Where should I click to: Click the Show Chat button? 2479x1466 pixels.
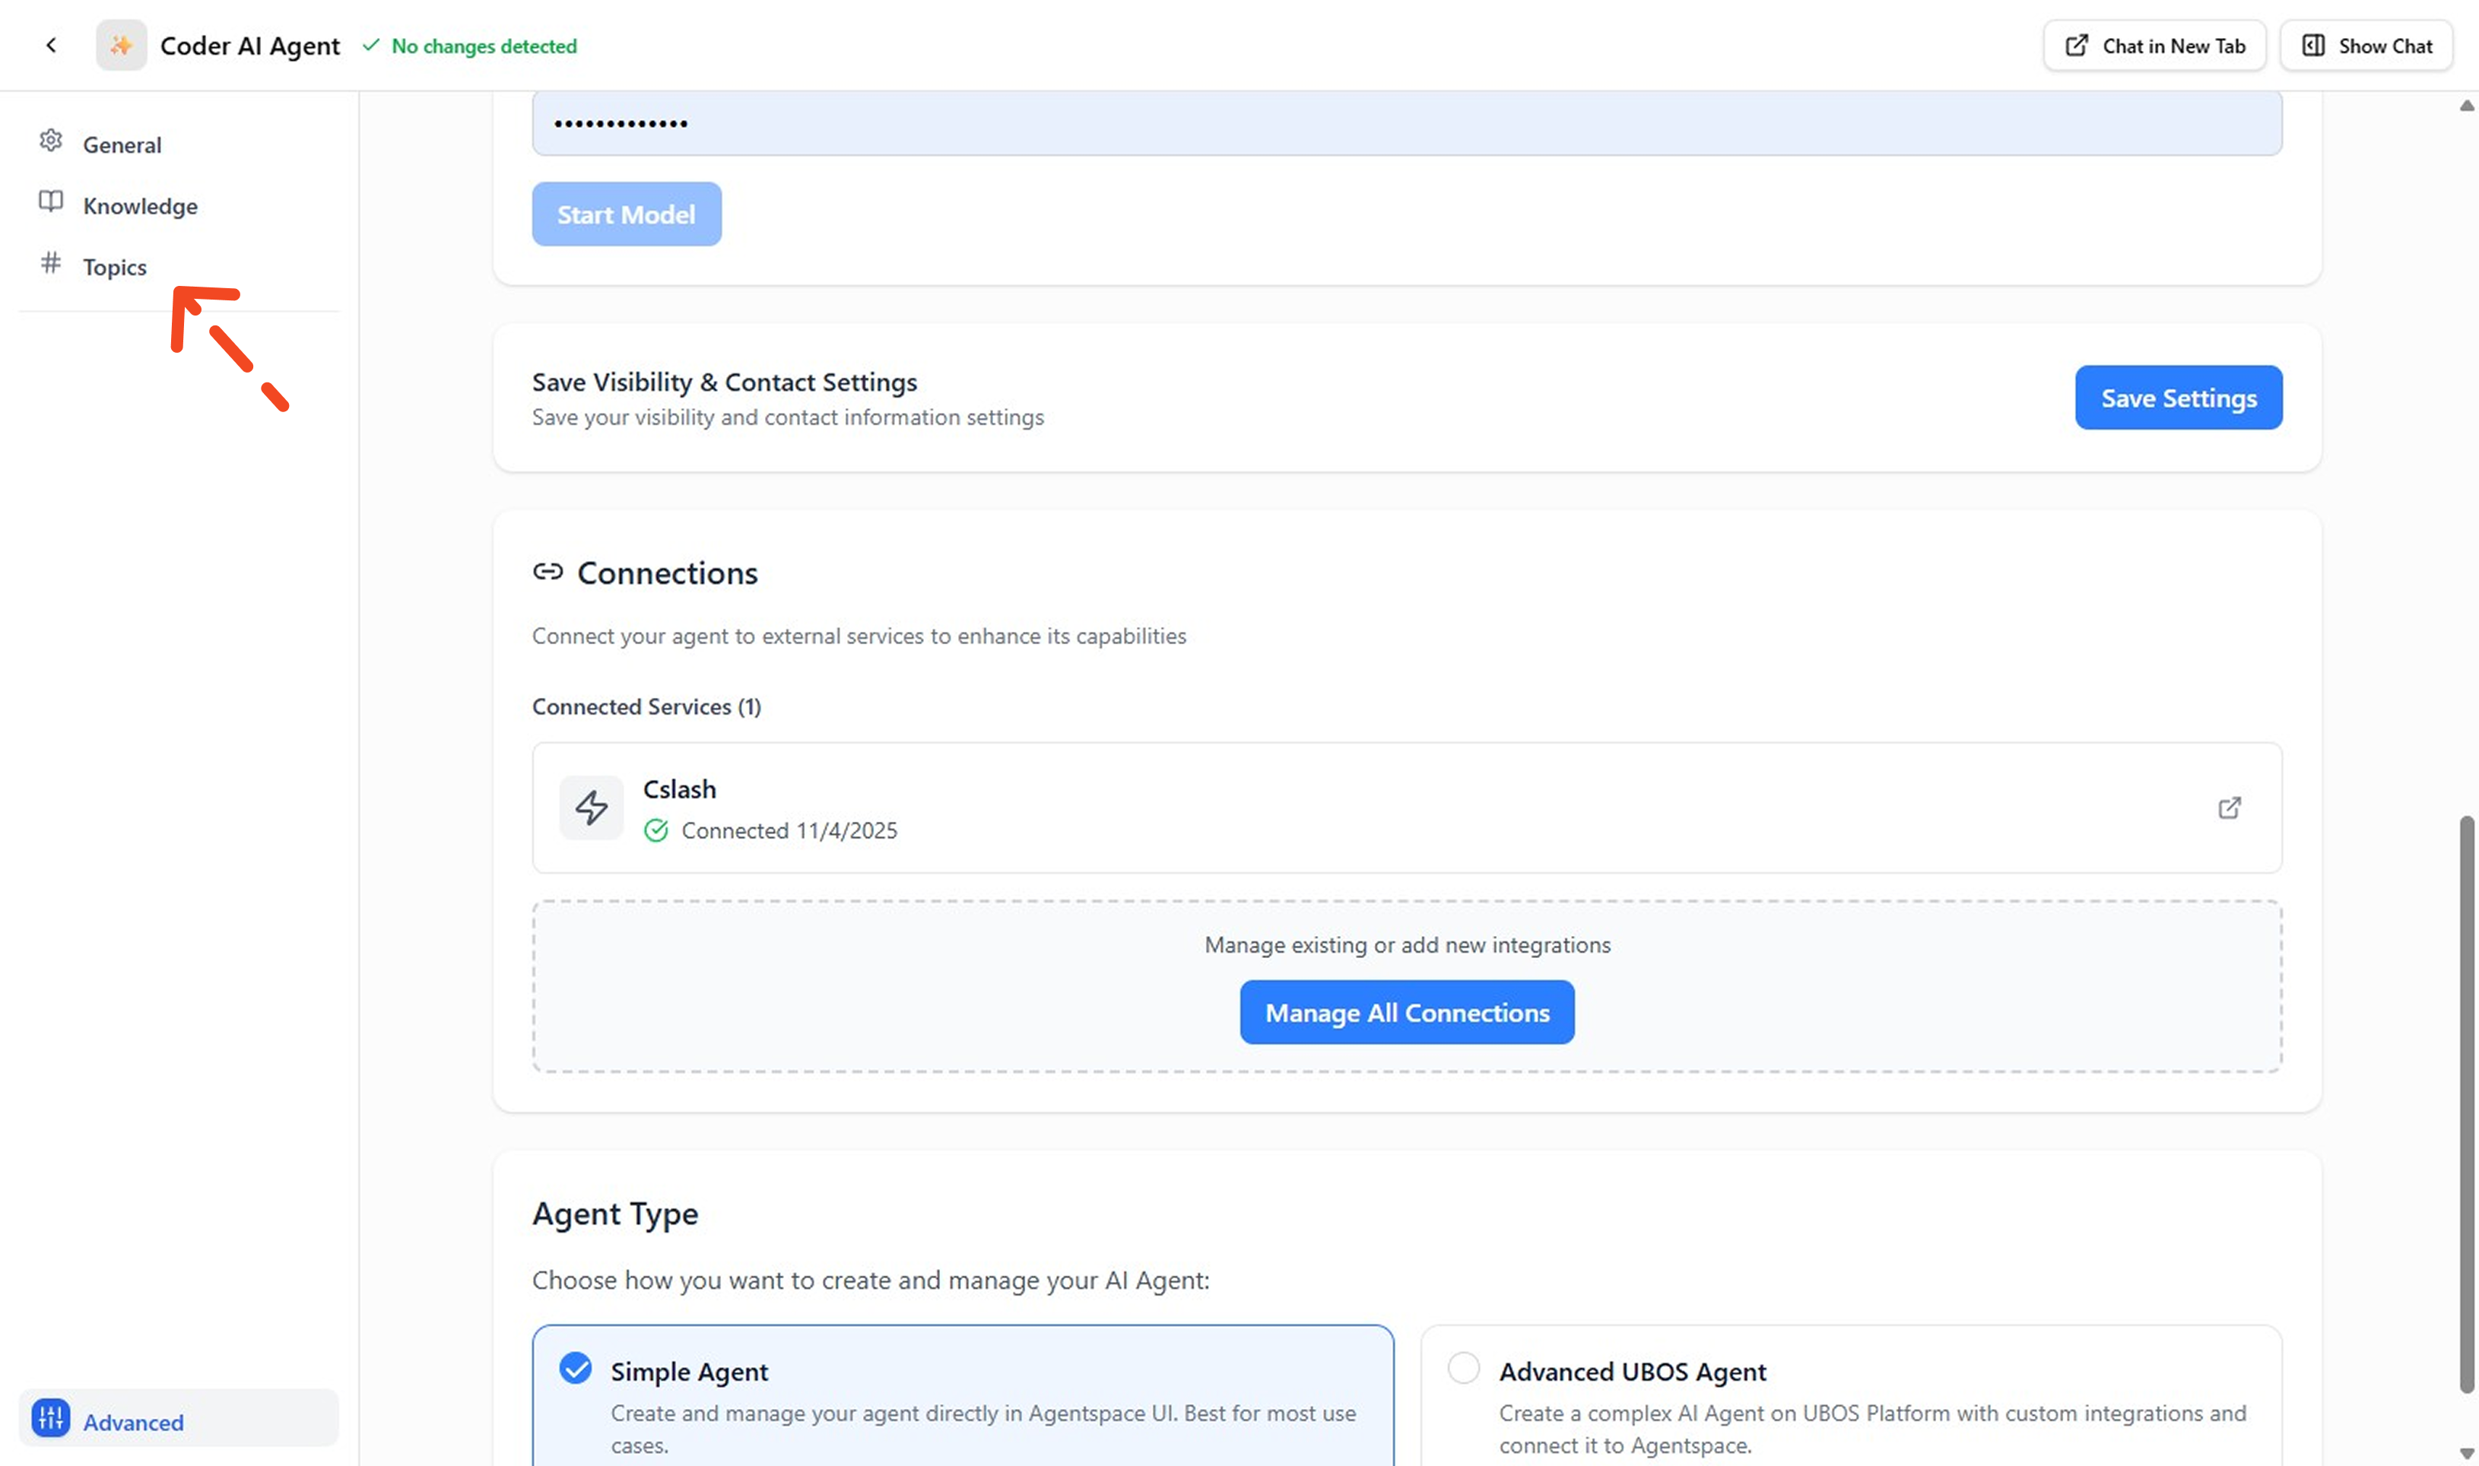pyautogui.click(x=2366, y=46)
